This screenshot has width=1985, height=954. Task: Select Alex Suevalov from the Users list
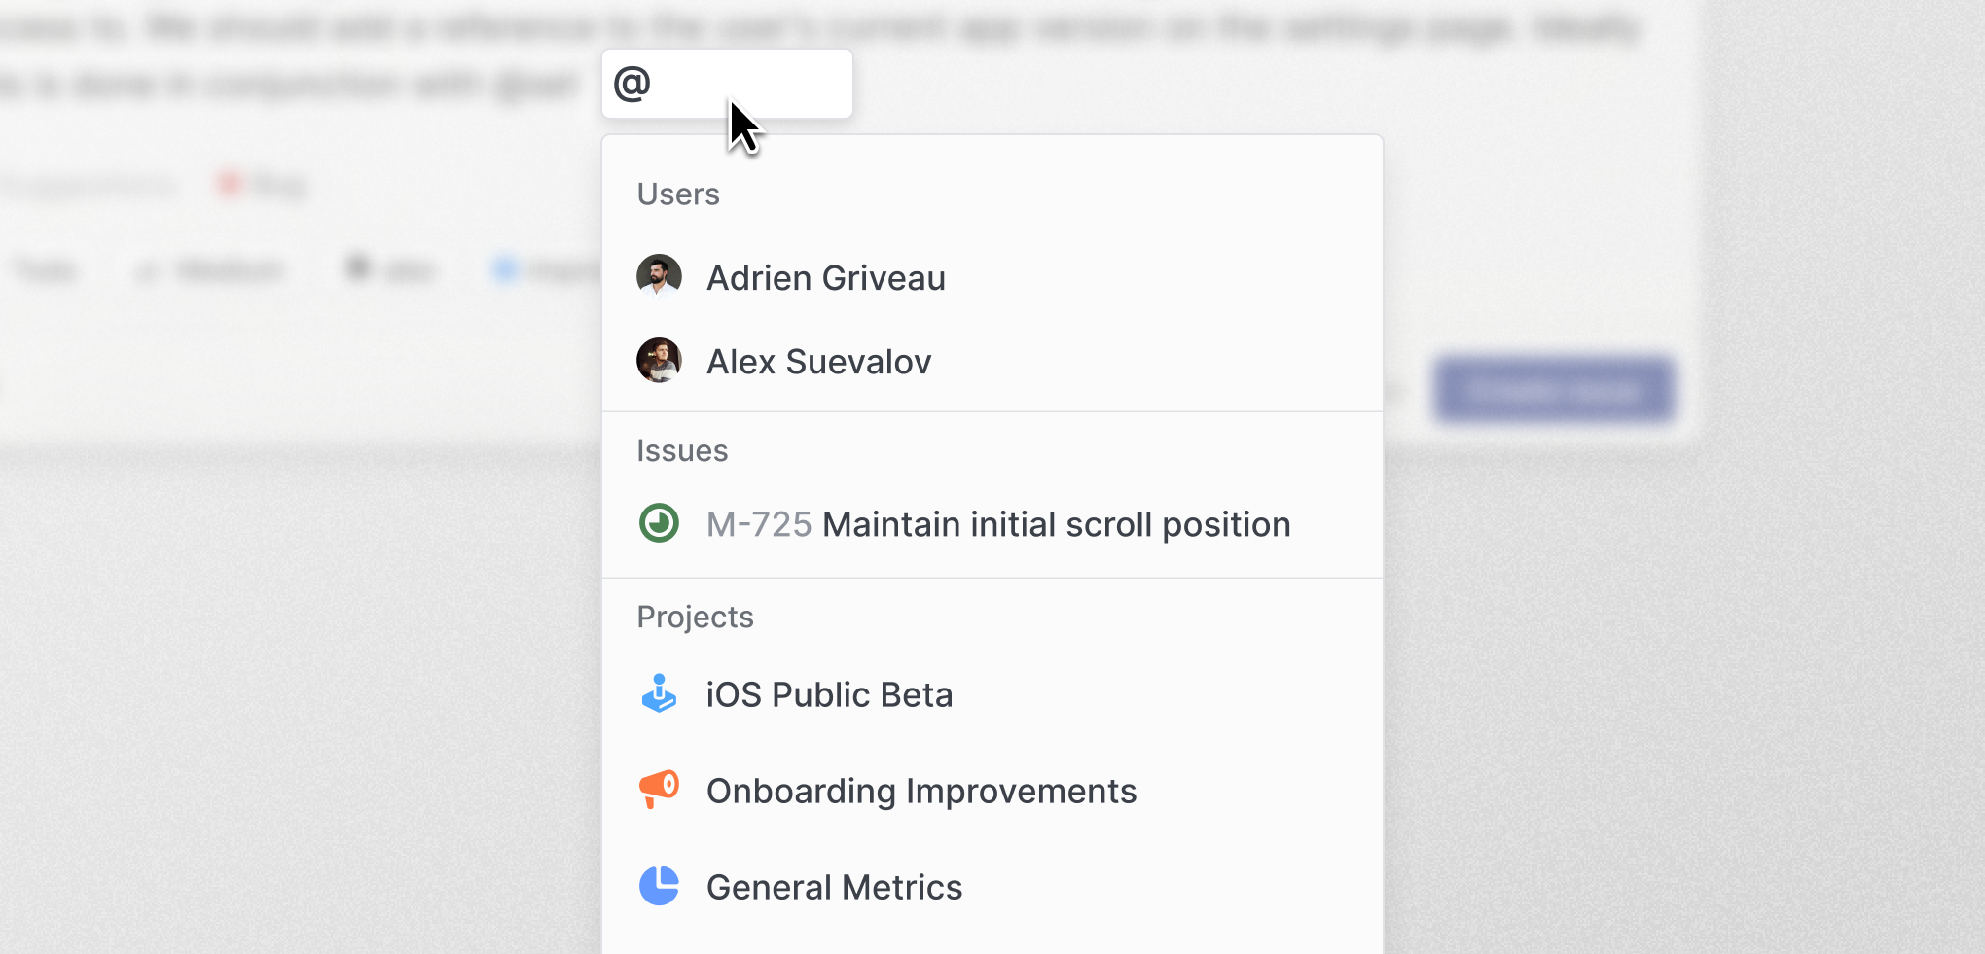818,362
